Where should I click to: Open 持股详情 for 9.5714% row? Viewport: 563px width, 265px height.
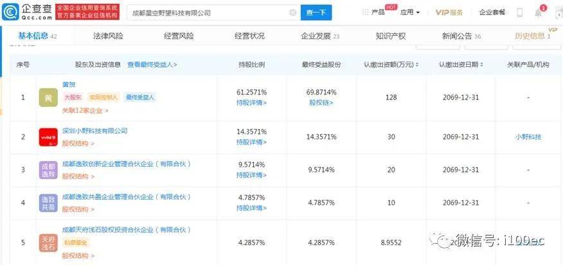(x=251, y=175)
